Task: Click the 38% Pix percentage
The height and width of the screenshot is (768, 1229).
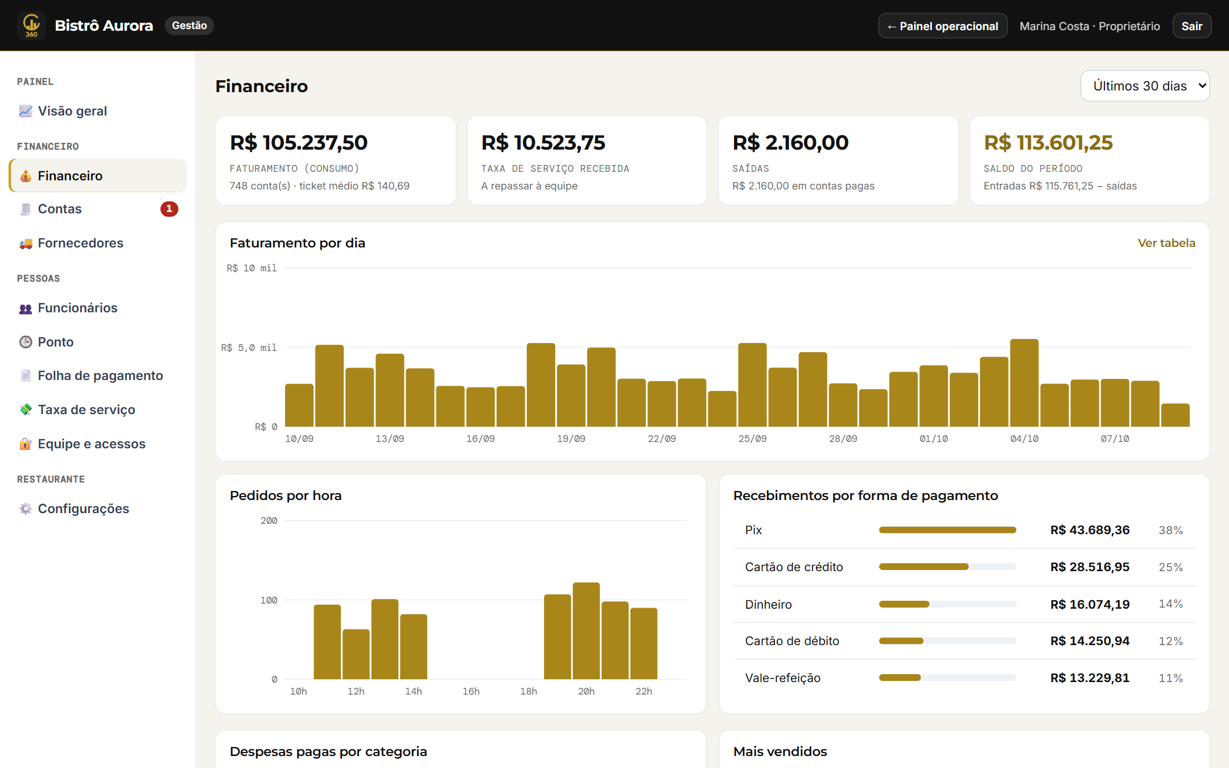Action: (x=1170, y=530)
